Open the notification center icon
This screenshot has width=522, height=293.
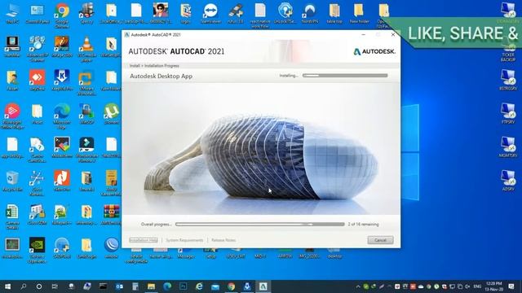click(511, 286)
